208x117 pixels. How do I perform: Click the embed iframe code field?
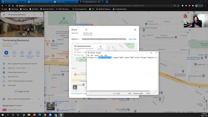point(104,39)
